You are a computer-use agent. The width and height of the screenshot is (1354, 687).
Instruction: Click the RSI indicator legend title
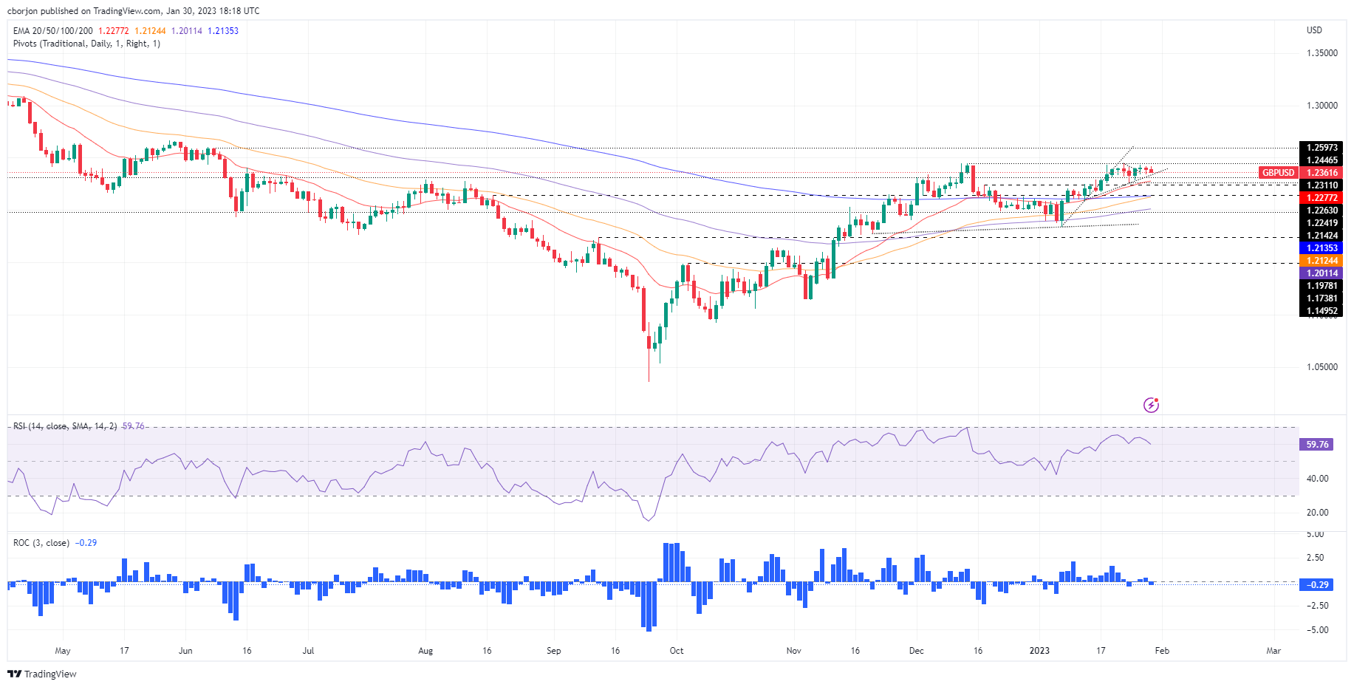pos(65,426)
